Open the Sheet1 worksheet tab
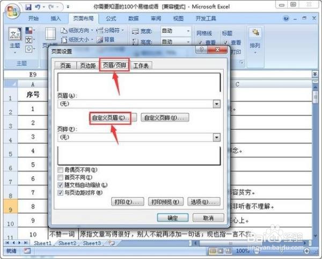The image size is (322, 259). (42, 243)
